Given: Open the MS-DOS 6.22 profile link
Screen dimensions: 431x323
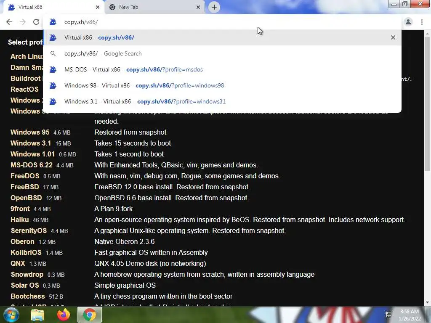Looking at the screenshot, I should 31,165.
